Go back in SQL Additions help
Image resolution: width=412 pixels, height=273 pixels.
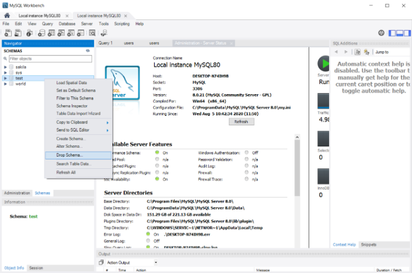pos(336,52)
